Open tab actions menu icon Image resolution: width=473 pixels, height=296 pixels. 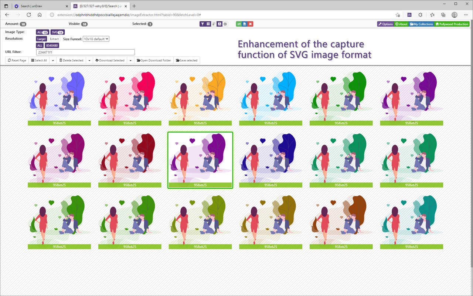[6, 6]
